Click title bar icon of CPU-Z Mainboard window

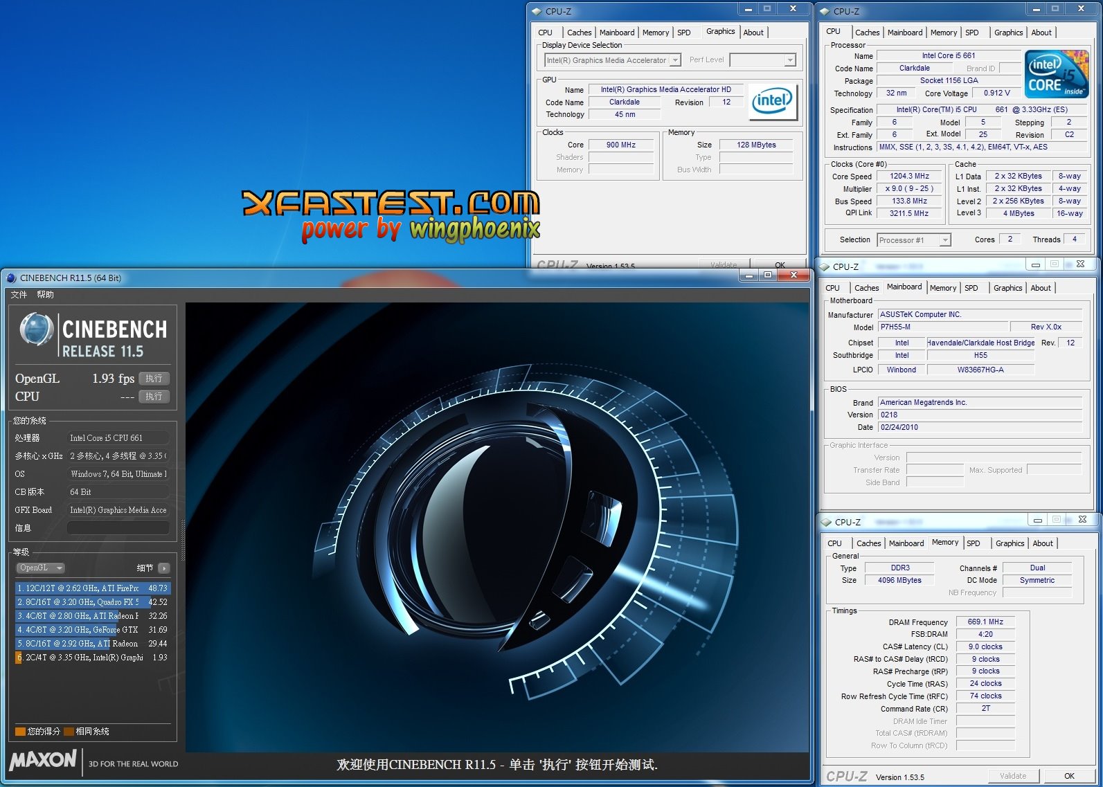825,267
